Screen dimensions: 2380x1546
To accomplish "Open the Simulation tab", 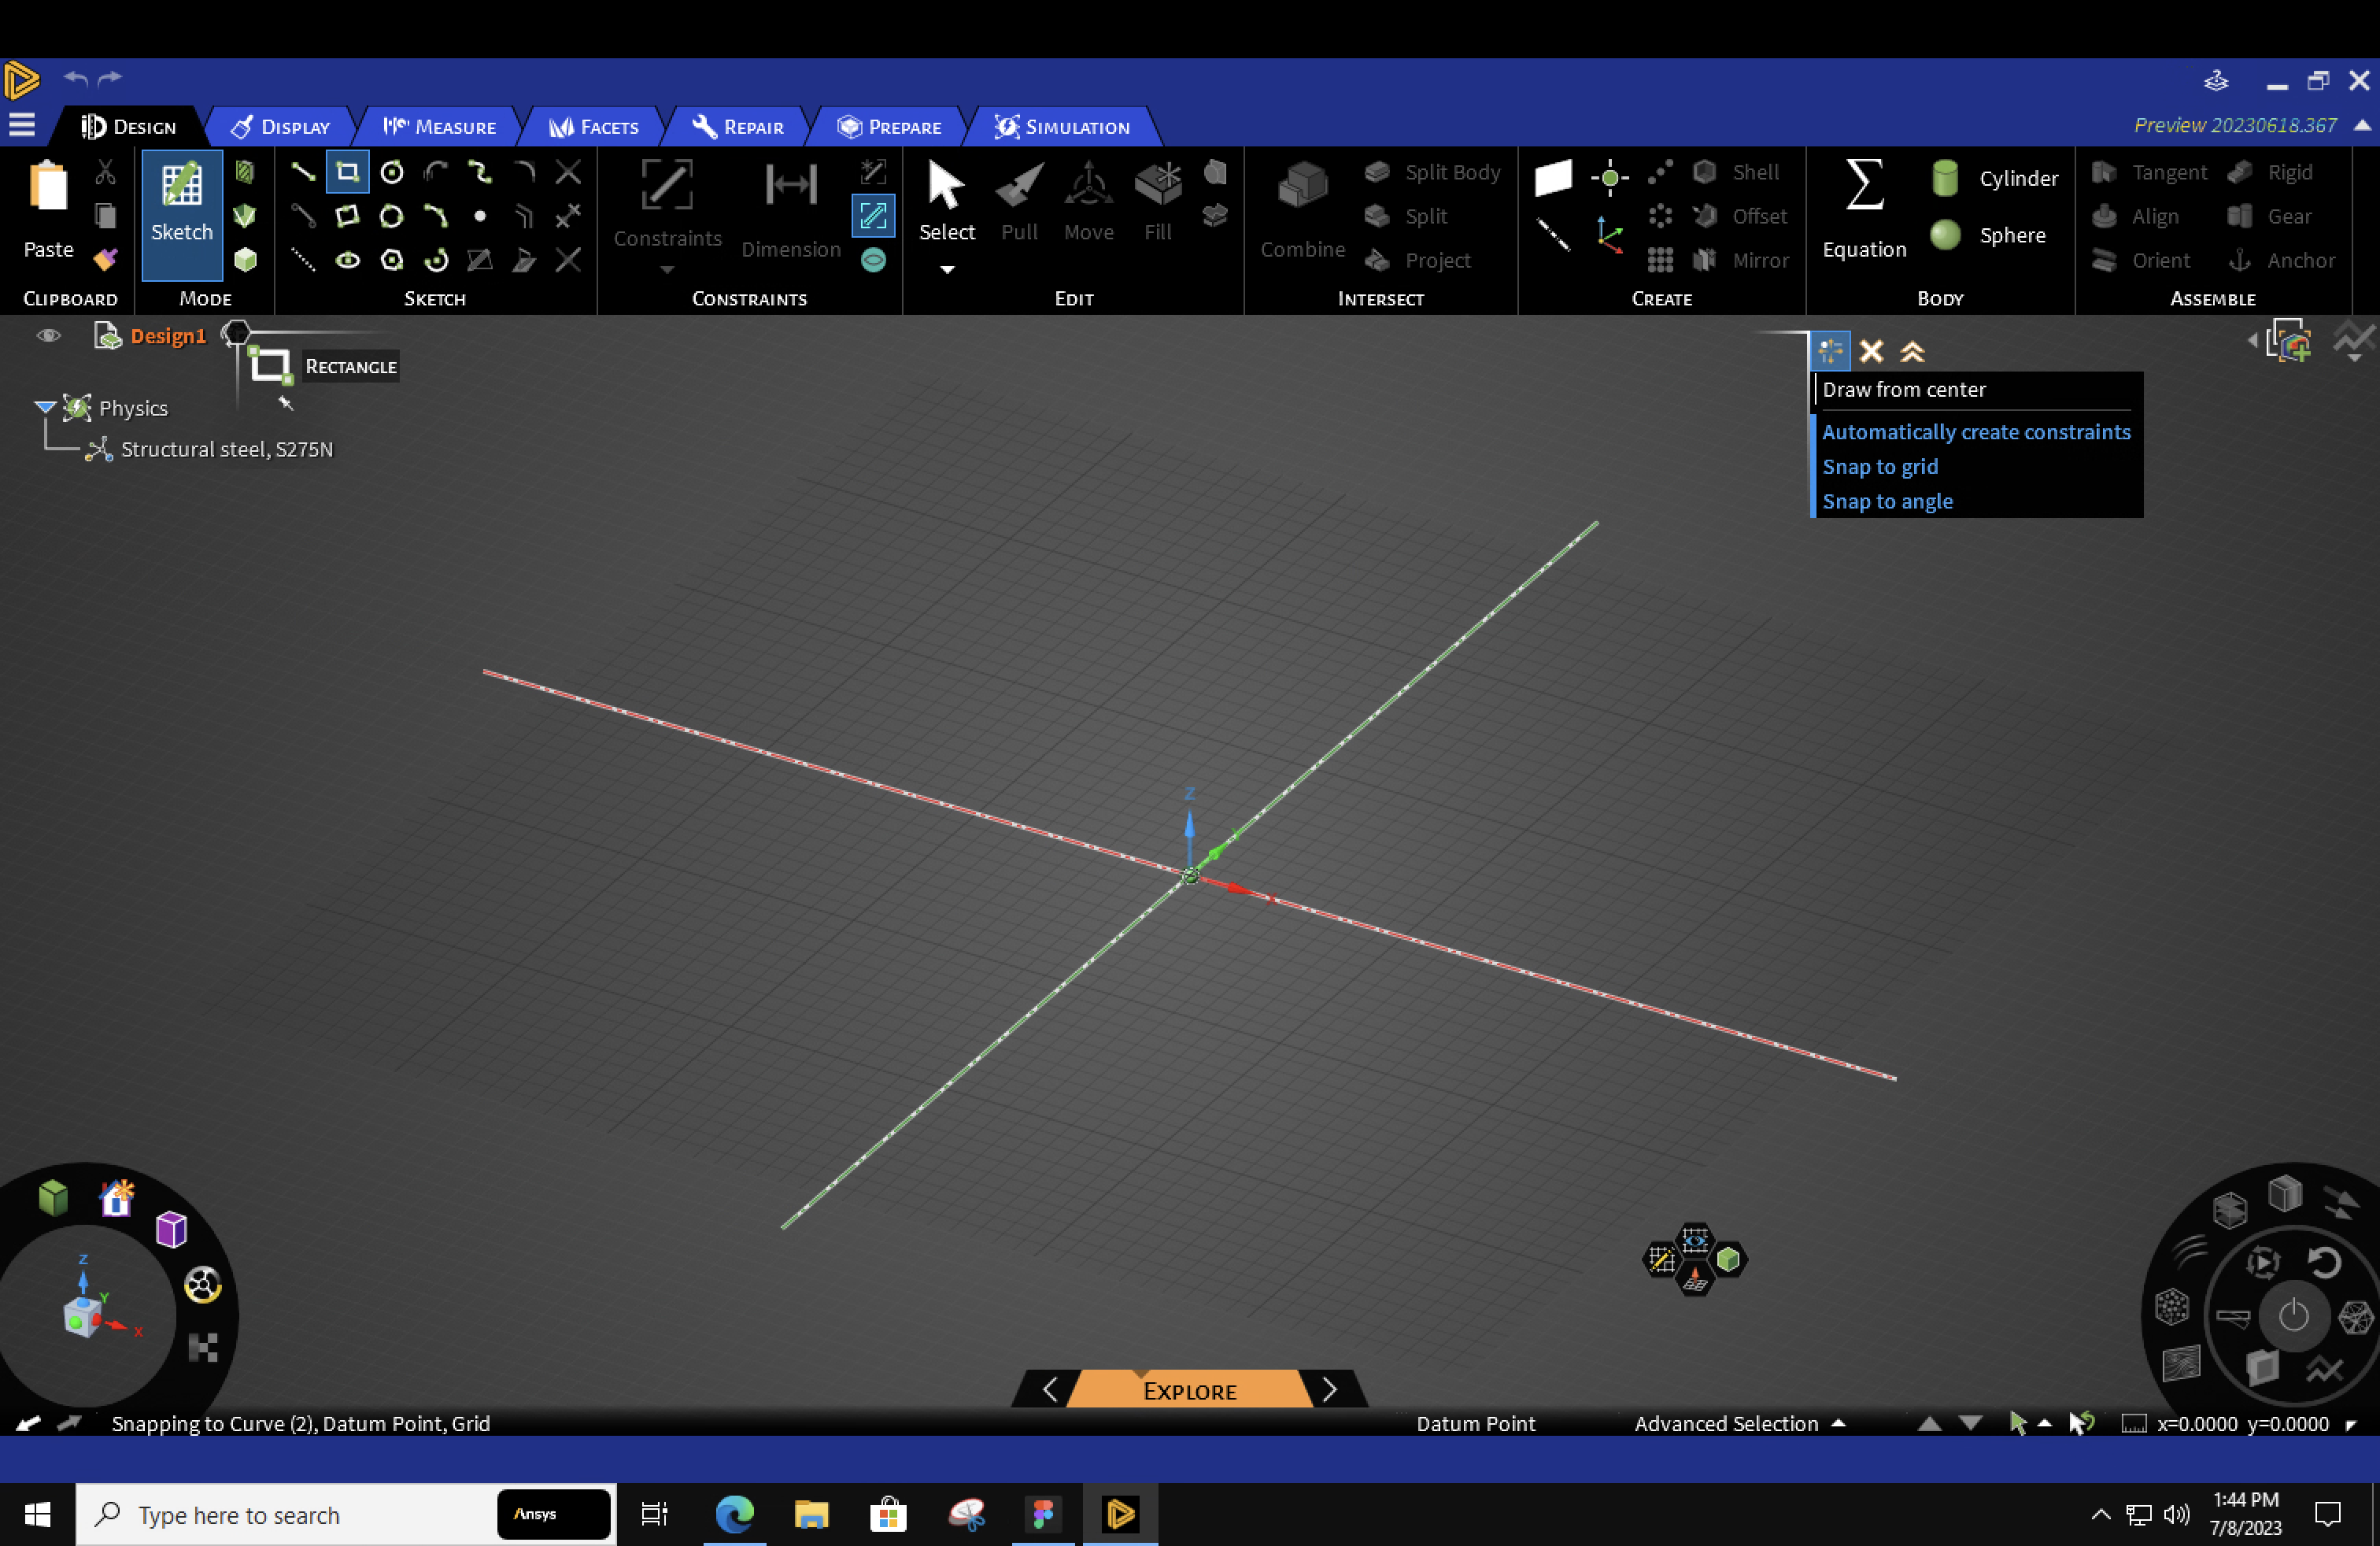I will click(x=1062, y=127).
